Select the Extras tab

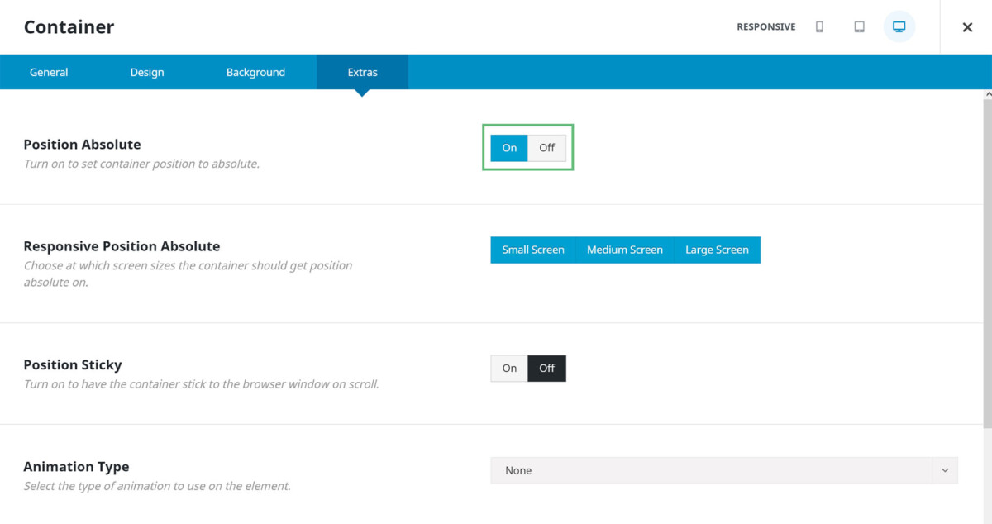362,72
